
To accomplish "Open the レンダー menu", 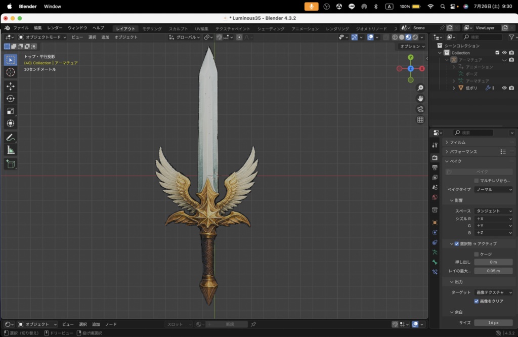I will click(x=55, y=28).
